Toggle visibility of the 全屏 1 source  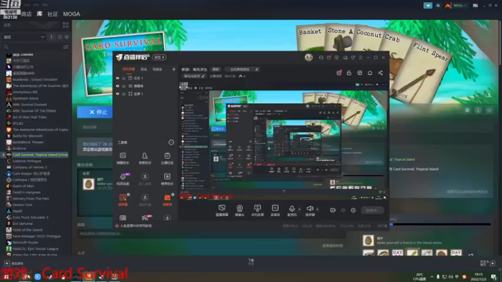pos(117,93)
